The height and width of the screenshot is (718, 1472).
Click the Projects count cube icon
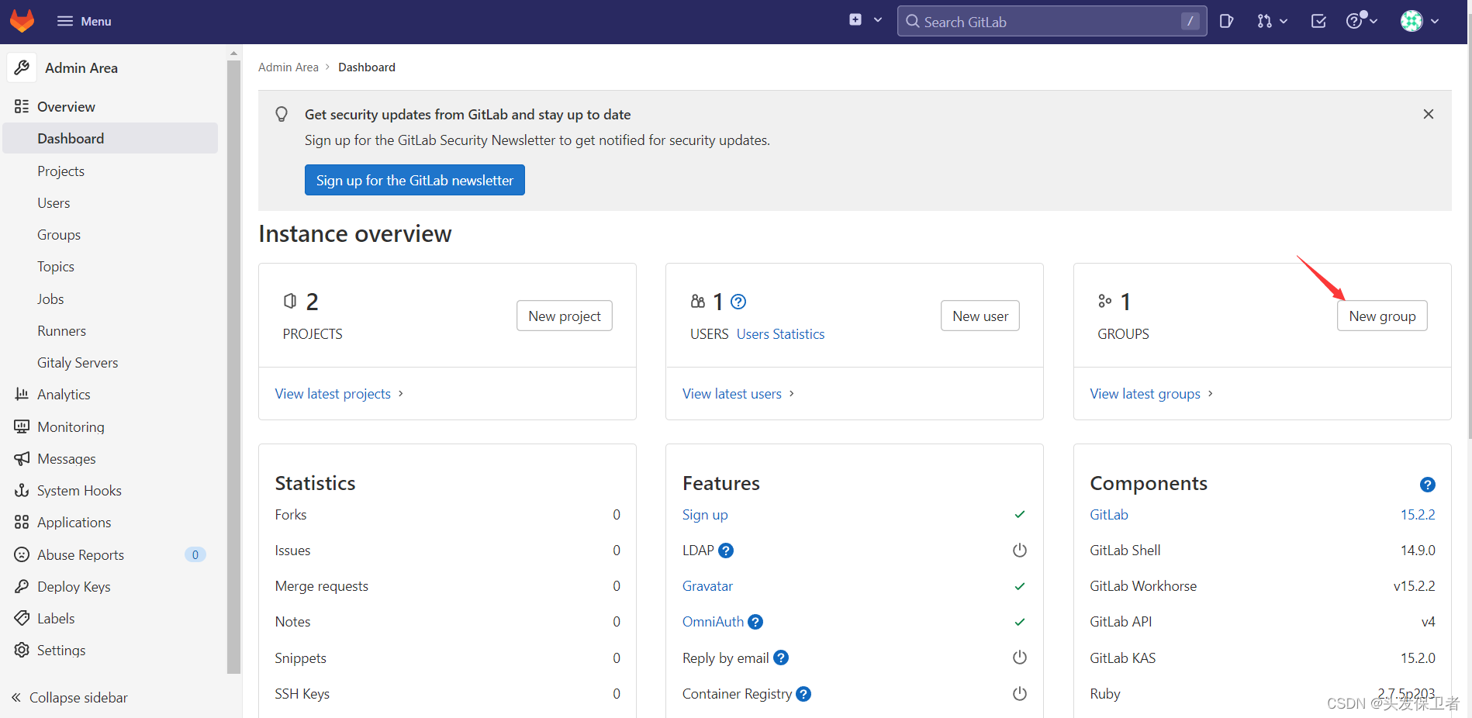click(290, 301)
